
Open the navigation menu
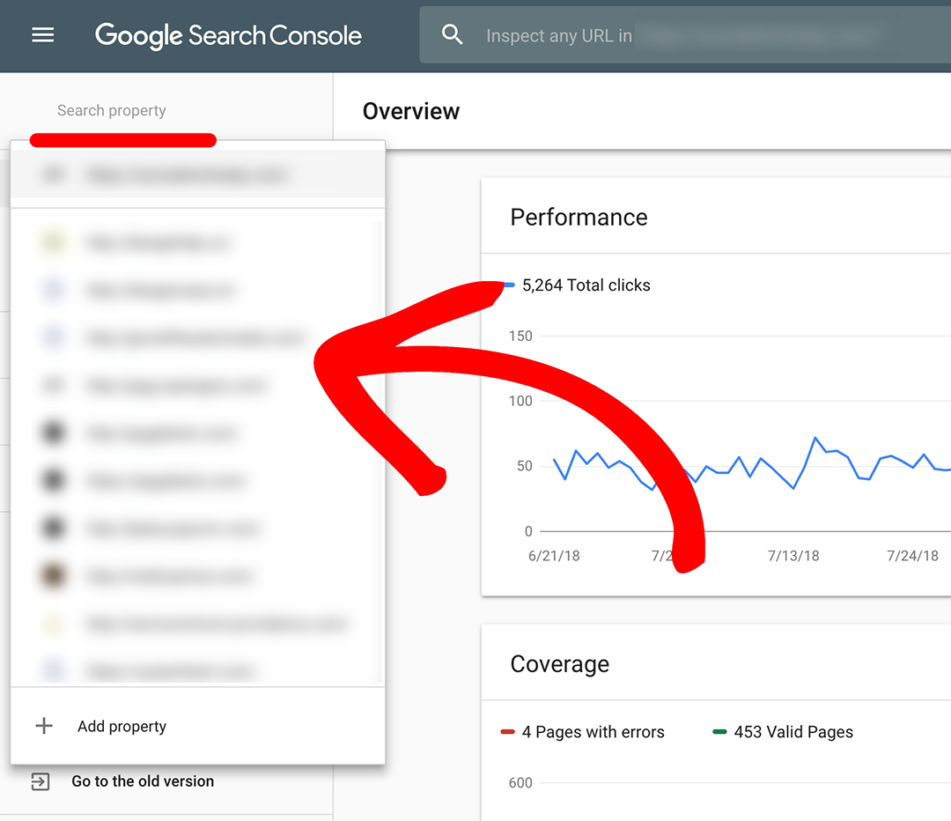[x=42, y=35]
